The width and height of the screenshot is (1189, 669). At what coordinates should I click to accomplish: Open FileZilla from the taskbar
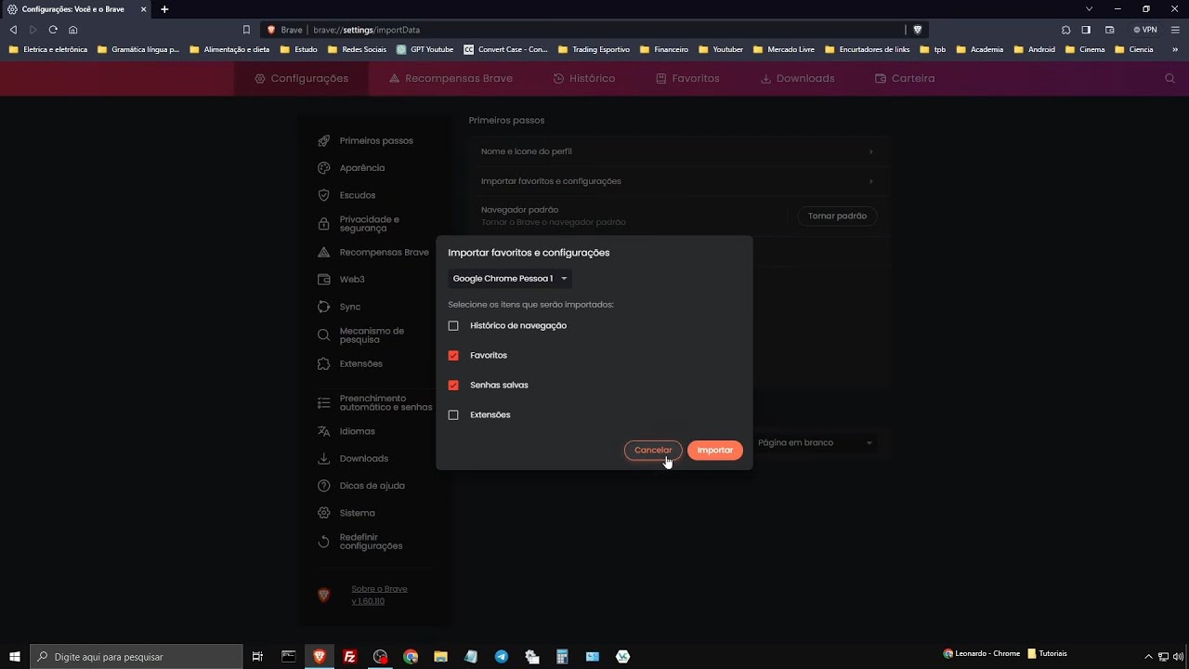350,657
